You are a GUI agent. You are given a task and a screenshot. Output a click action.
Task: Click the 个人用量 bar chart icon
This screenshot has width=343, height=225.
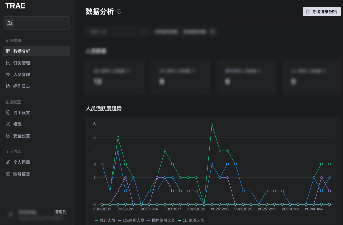(x=8, y=162)
